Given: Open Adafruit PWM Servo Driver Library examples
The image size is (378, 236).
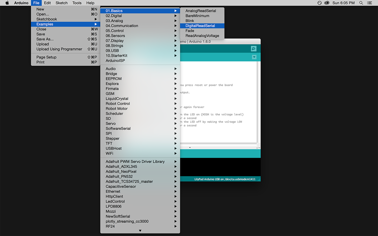Looking at the screenshot, I should coord(140,162).
